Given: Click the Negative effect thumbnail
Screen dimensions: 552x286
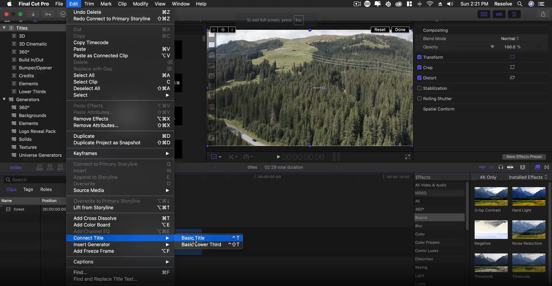Looking at the screenshot, I should pos(491,230).
